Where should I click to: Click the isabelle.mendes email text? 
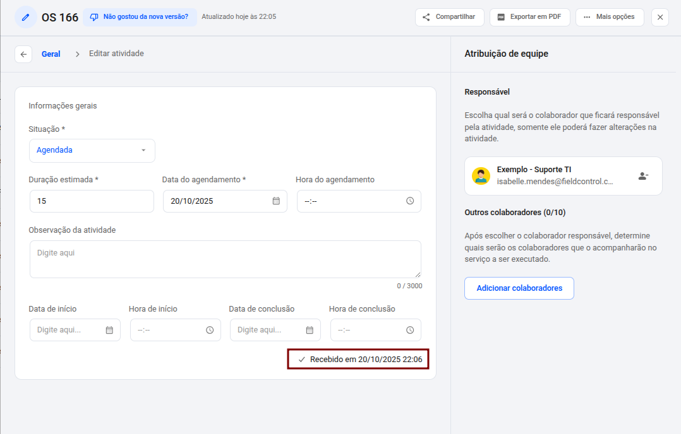point(555,182)
